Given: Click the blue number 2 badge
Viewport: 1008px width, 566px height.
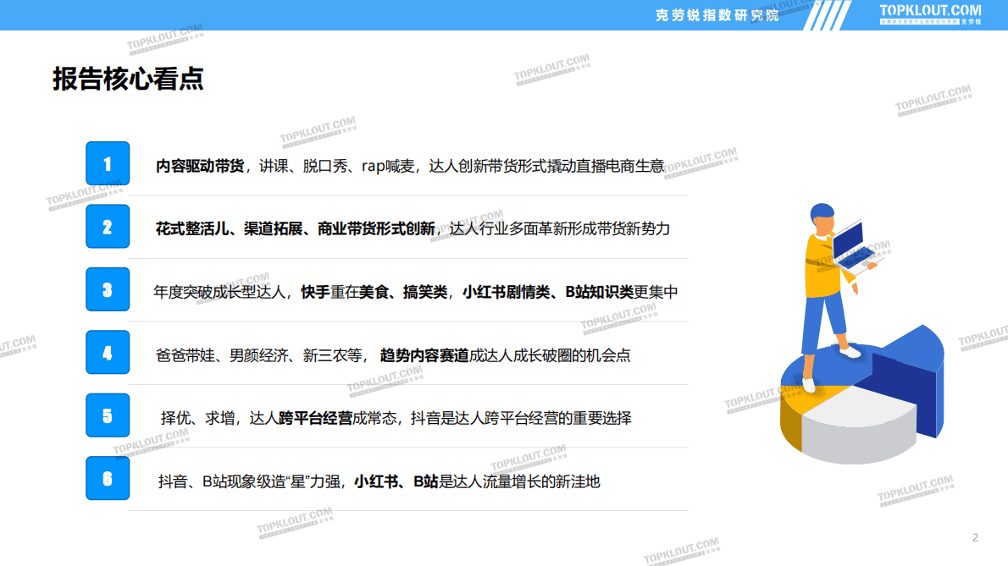Looking at the screenshot, I should click(x=108, y=227).
